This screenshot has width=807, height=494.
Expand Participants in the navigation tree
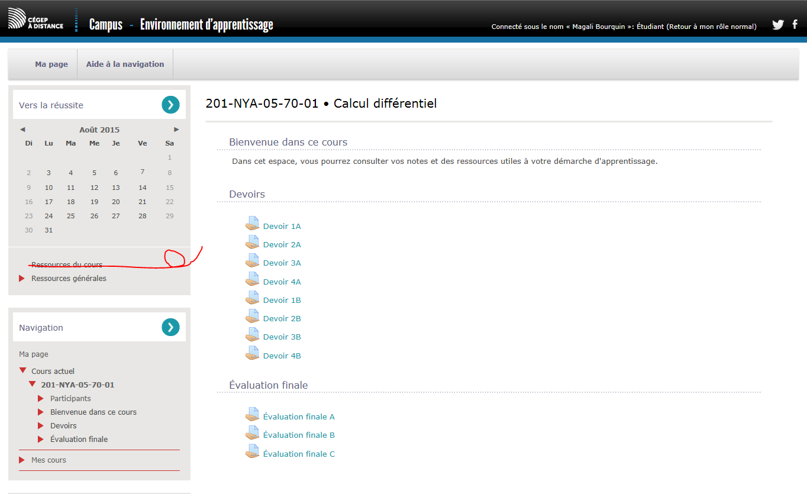[41, 399]
